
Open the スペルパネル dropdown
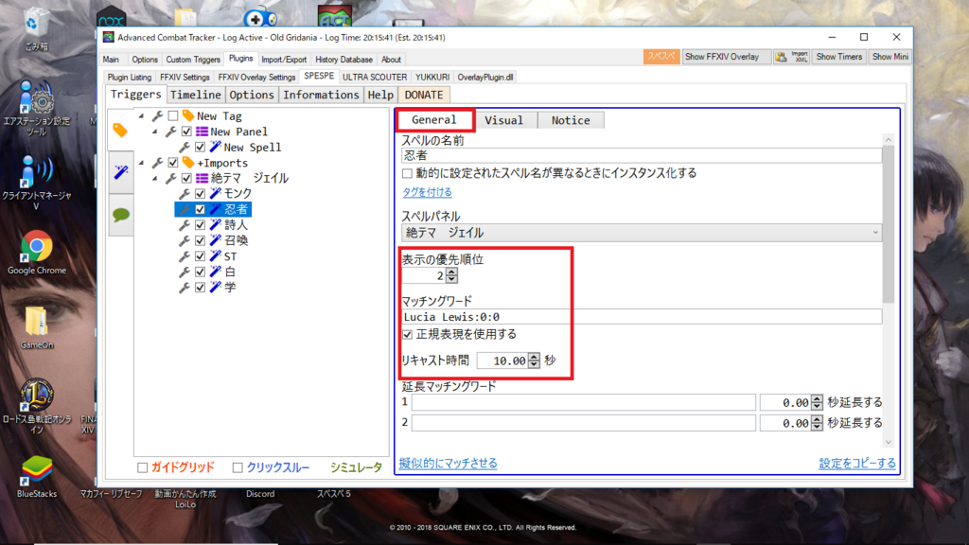click(642, 233)
